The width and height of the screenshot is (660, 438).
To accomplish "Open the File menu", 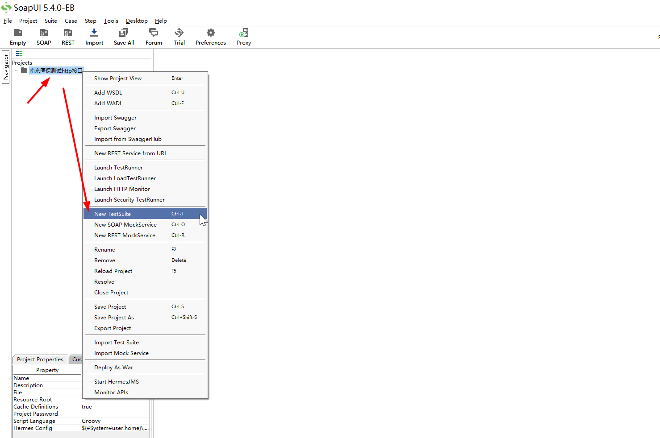I will click(x=8, y=21).
